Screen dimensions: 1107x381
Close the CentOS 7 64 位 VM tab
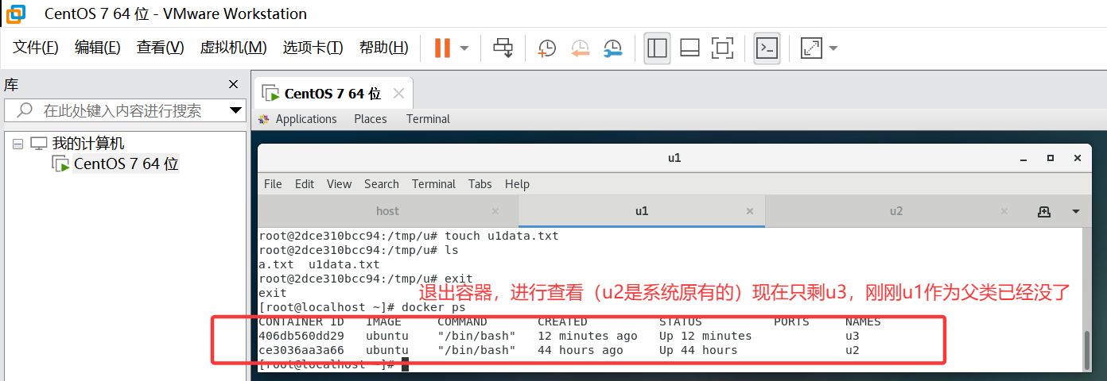399,94
